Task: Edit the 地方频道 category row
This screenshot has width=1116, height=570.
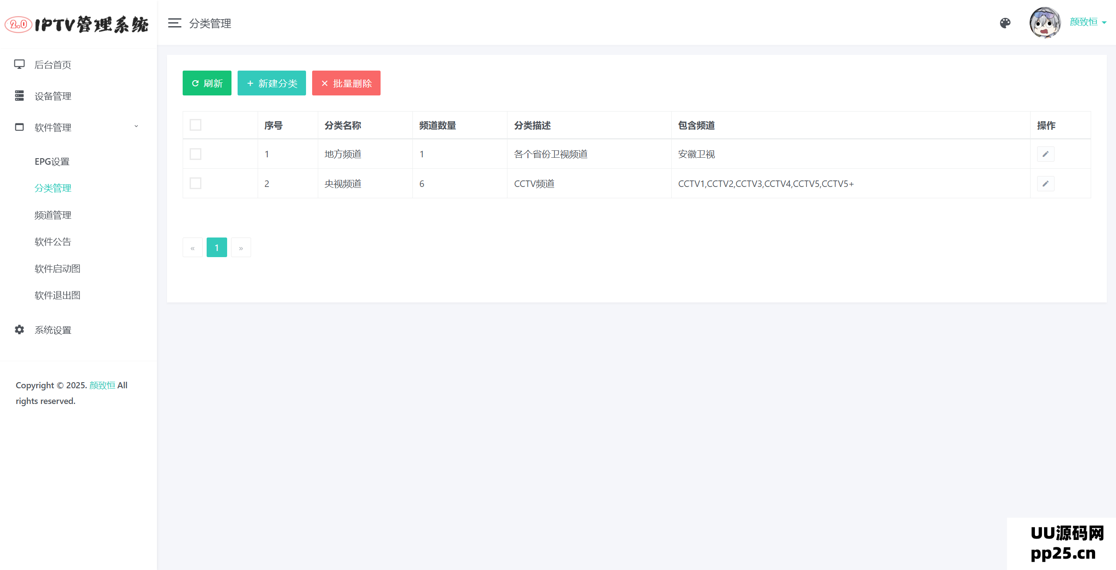Action: (x=1045, y=154)
